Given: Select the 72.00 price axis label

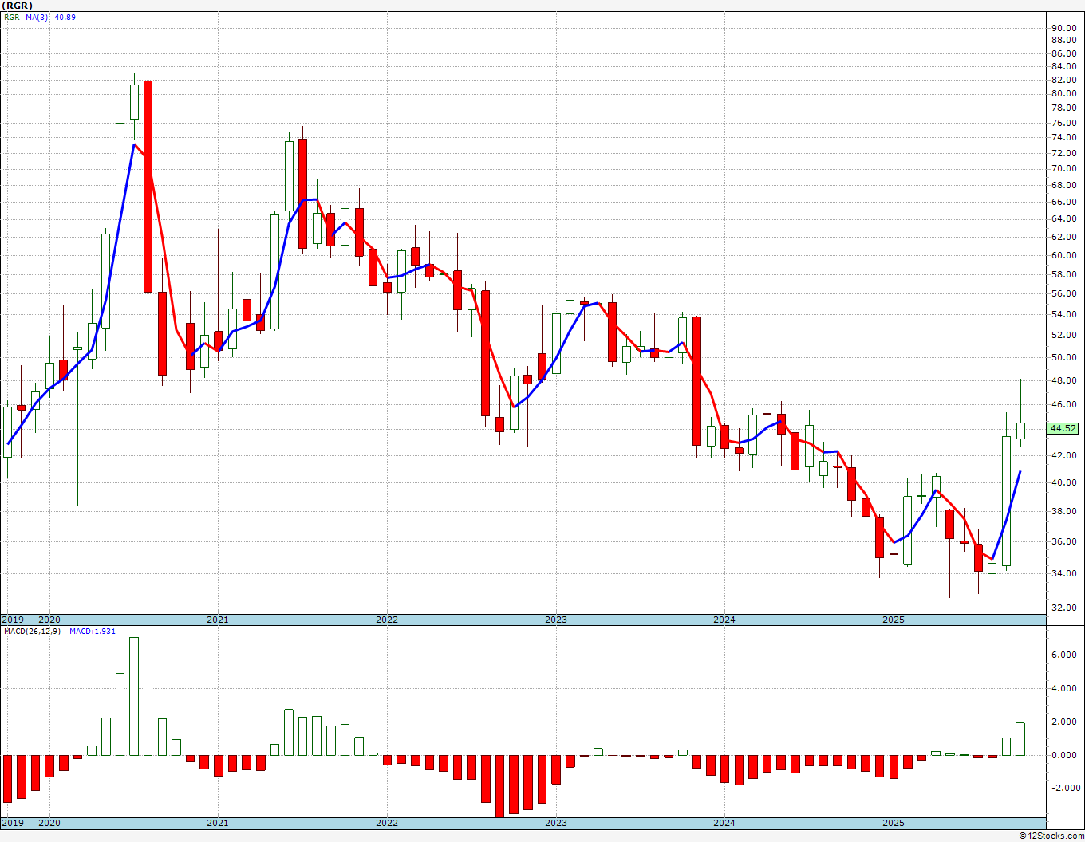Looking at the screenshot, I should (x=1064, y=153).
